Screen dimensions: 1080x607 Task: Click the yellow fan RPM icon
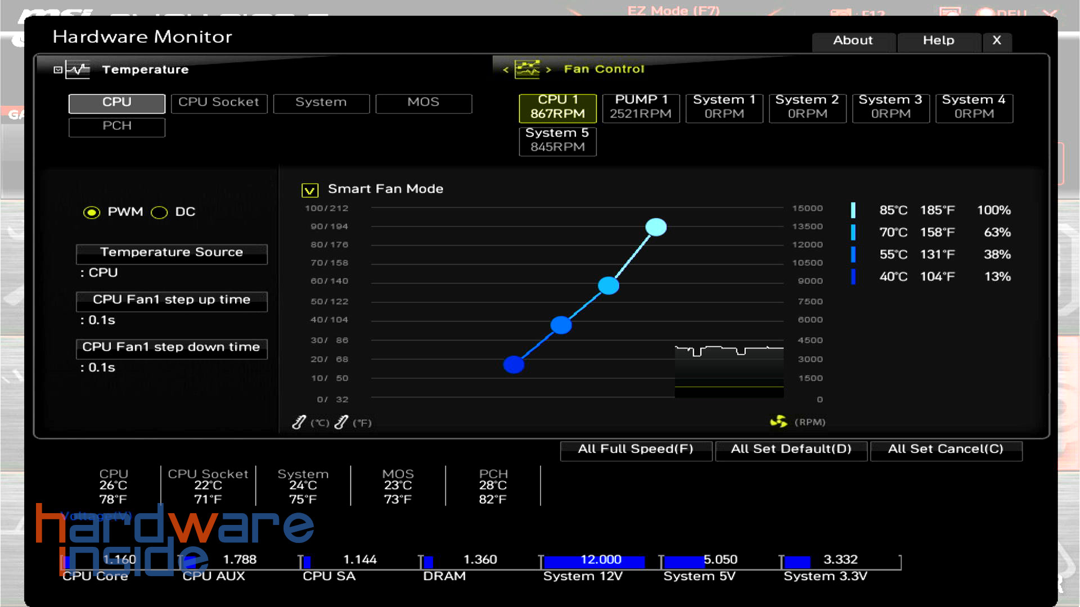click(778, 422)
